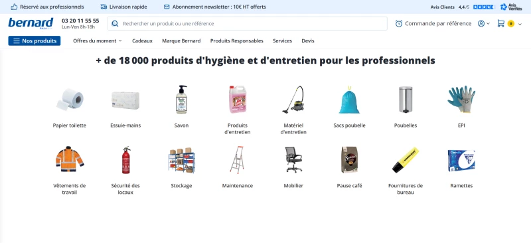Select the orange work jacket image
This screenshot has width=531, height=243.
[70, 159]
